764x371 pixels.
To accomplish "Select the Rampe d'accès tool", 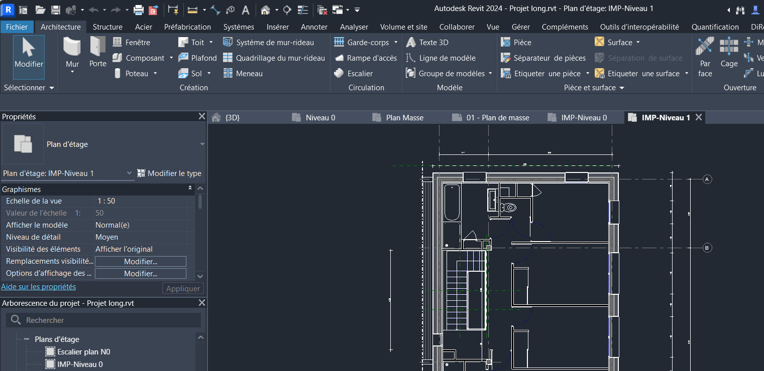I will coord(365,58).
